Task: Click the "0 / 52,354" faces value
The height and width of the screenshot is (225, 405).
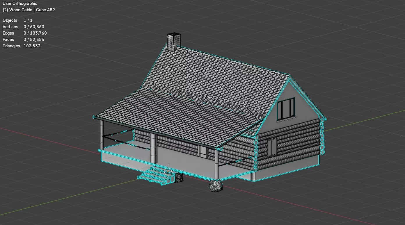Action: (x=34, y=40)
